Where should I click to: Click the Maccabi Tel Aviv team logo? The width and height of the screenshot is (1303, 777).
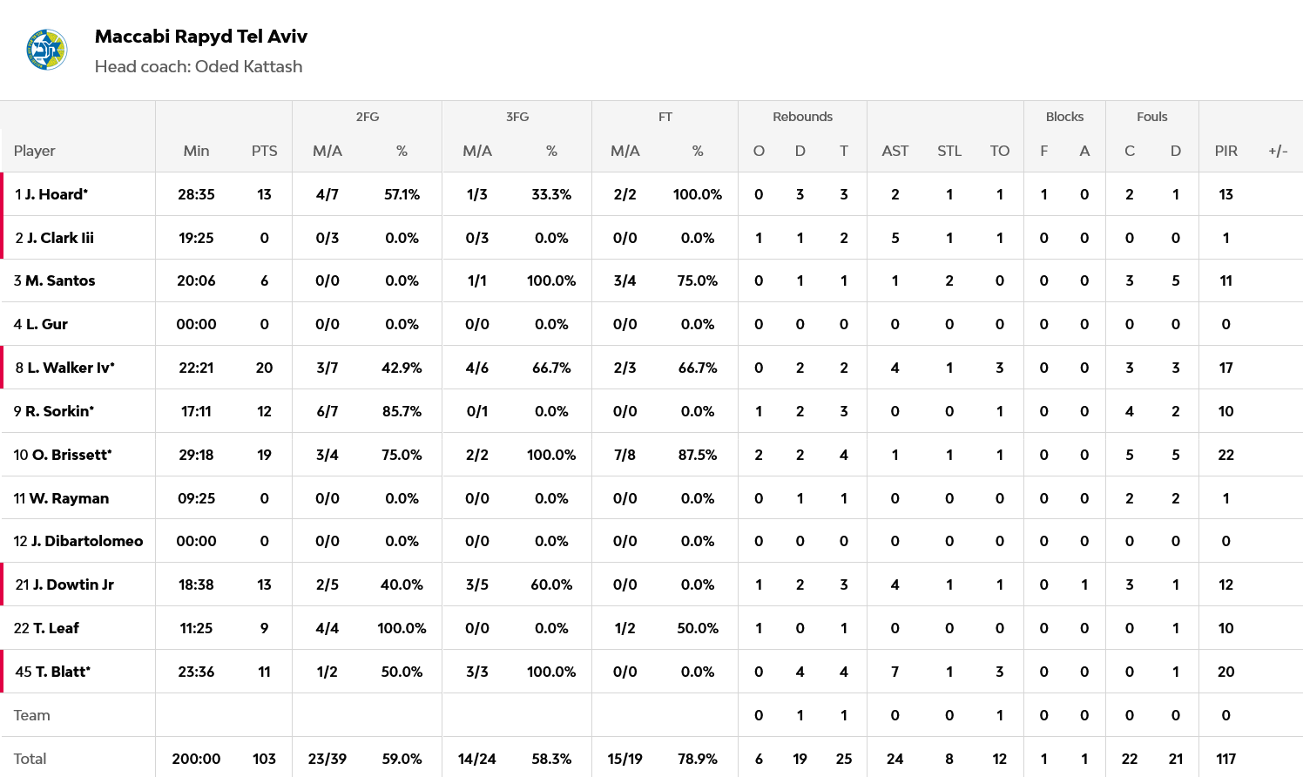coord(46,50)
